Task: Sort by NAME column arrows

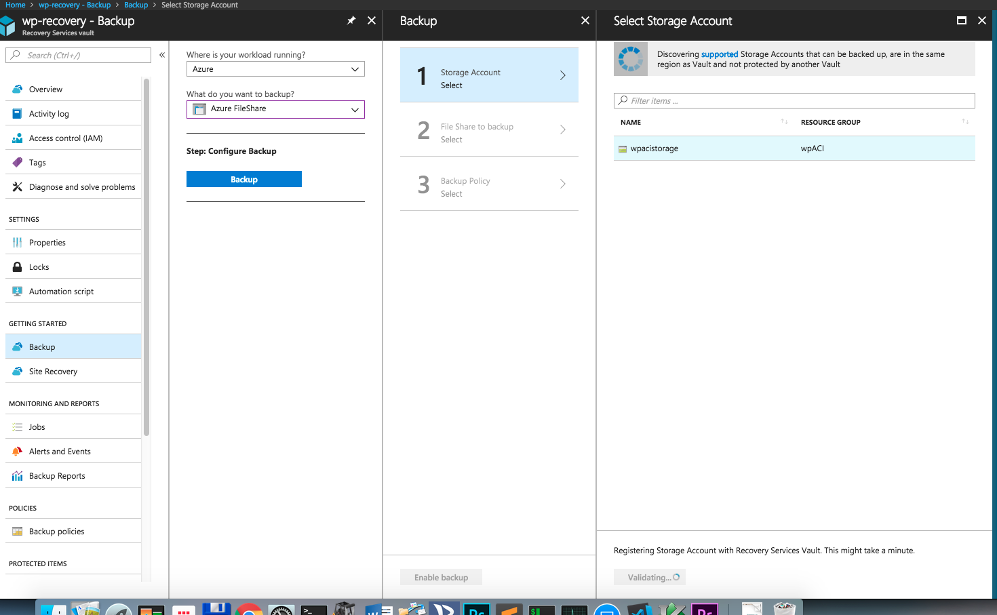Action: click(784, 122)
